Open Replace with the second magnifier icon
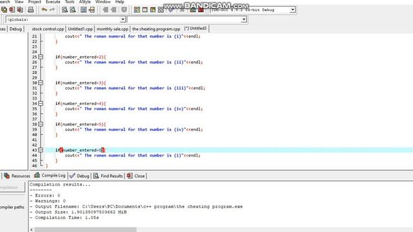This screenshot has width=413, height=232. (x=73, y=10)
